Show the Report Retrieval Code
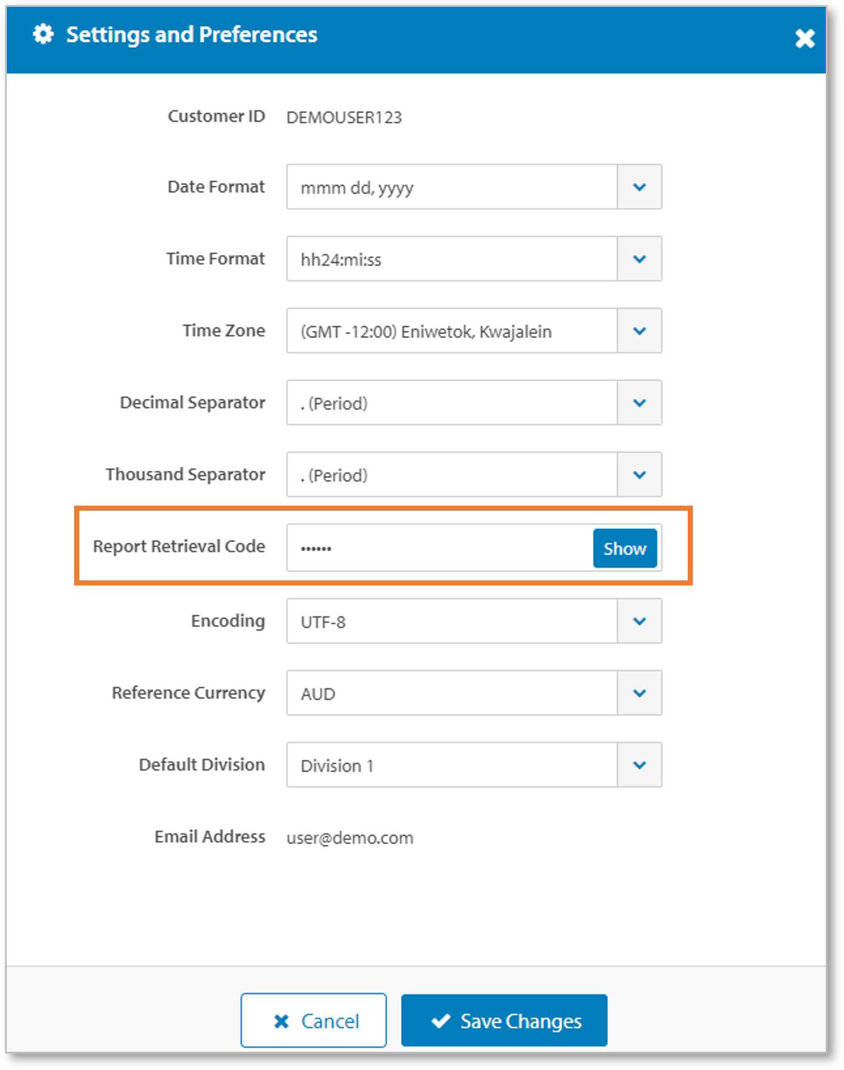Screen dimensions: 844x1070 624,548
